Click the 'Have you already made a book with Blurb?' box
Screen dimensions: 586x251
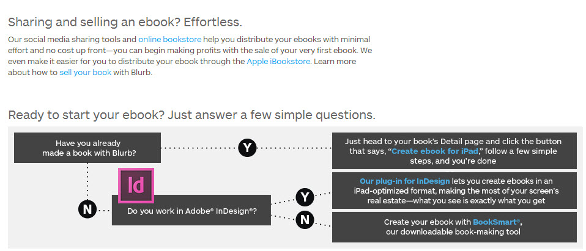pyautogui.click(x=89, y=148)
